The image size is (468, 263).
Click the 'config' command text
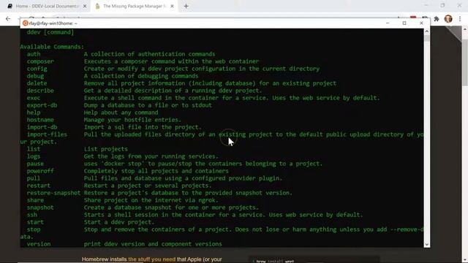click(37, 69)
